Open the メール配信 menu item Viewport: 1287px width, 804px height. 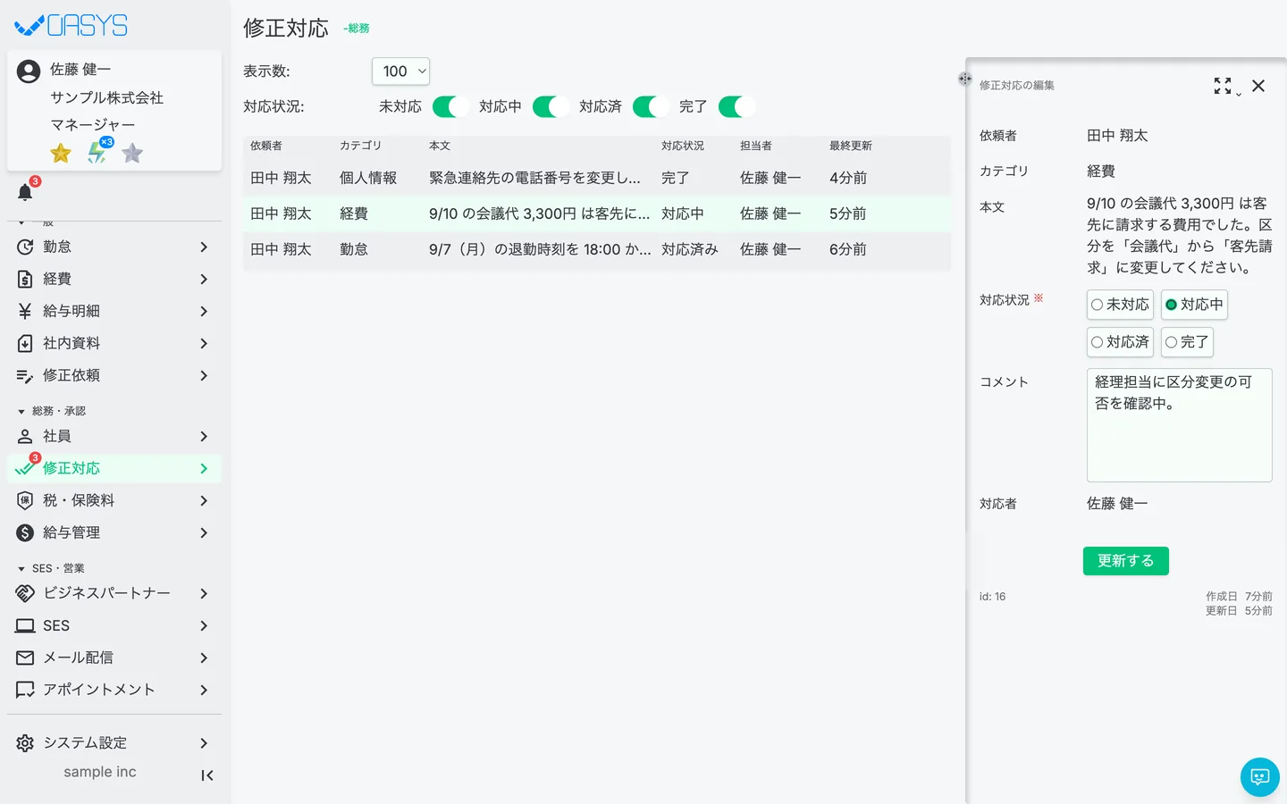[114, 657]
